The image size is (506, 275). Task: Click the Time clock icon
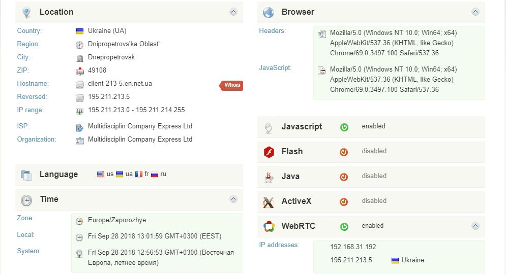pyautogui.click(x=26, y=200)
